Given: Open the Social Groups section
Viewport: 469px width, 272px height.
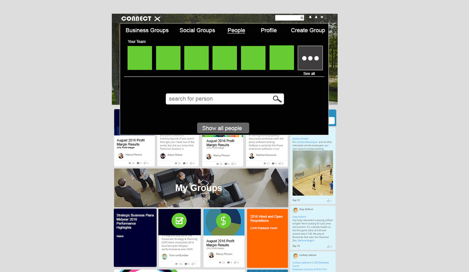Looking at the screenshot, I should point(197,30).
